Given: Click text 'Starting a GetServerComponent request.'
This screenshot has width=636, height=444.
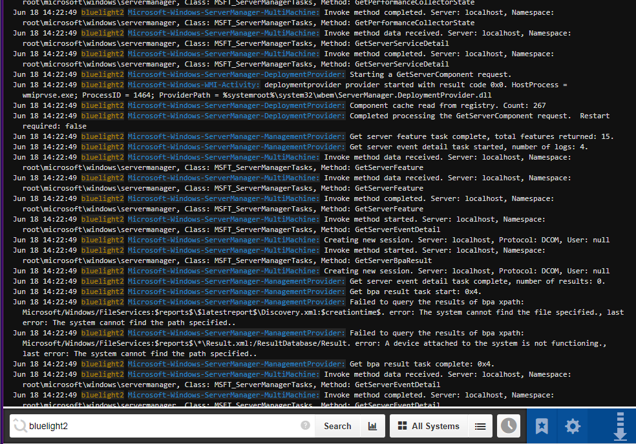Looking at the screenshot, I should coord(430,74).
